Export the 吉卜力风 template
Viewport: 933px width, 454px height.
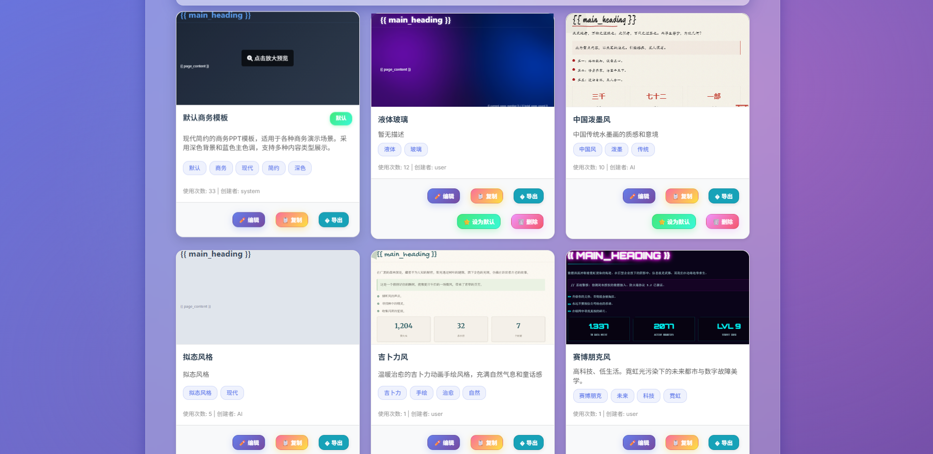pos(528,442)
